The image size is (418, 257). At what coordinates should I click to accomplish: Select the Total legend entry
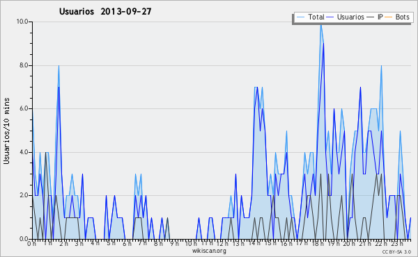click(310, 17)
